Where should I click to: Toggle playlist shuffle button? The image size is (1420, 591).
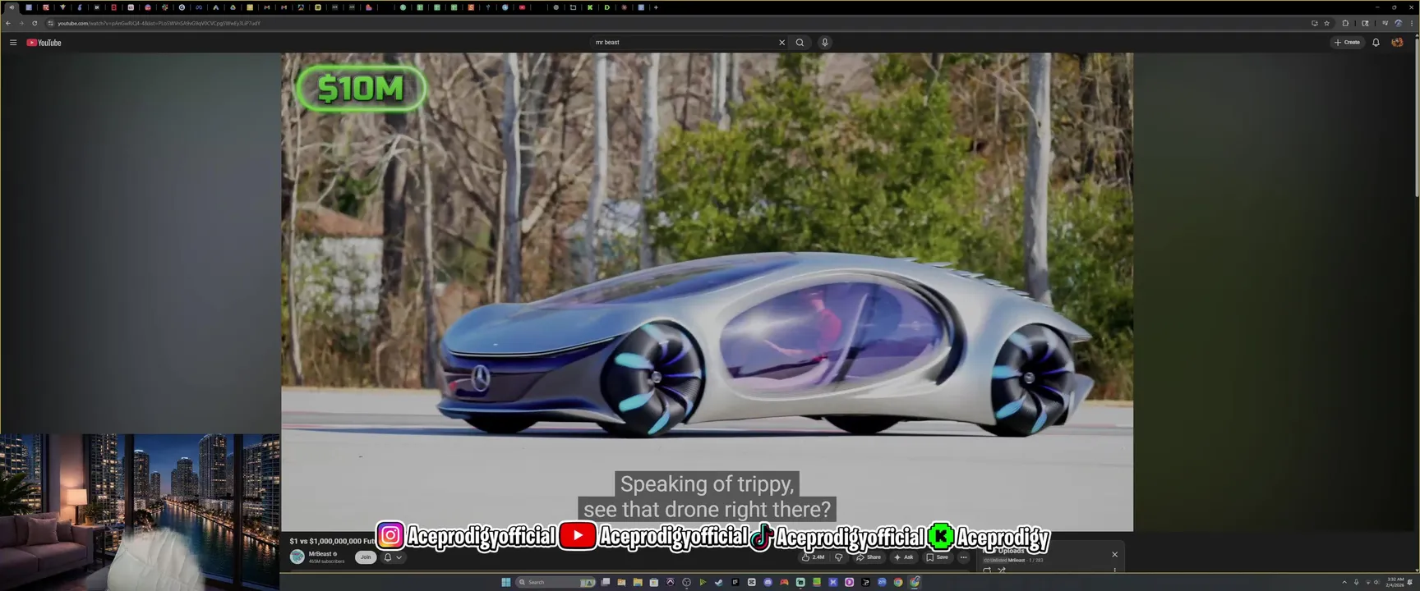(x=1002, y=570)
